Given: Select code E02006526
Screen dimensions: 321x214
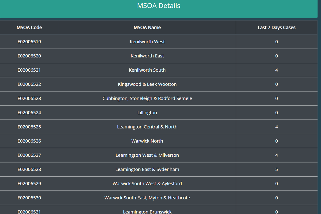Looking at the screenshot, I should 29,141.
